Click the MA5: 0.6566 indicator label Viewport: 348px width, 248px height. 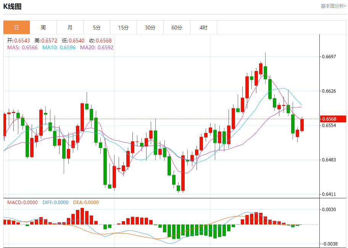click(23, 47)
